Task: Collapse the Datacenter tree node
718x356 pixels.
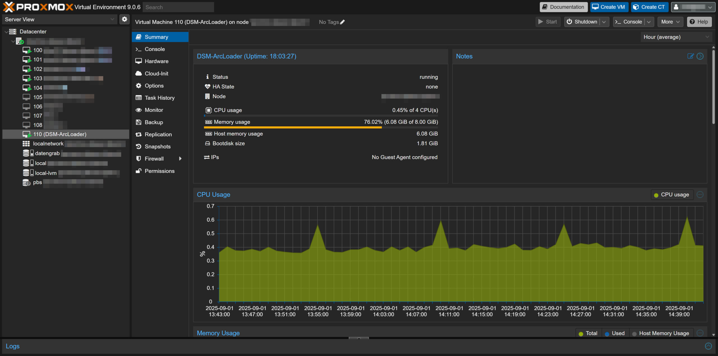Action: (6, 32)
